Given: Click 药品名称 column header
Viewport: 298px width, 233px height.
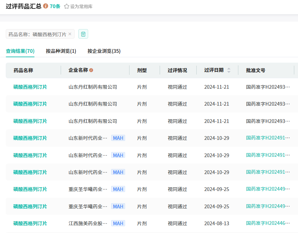Looking at the screenshot, I should coord(23,70).
